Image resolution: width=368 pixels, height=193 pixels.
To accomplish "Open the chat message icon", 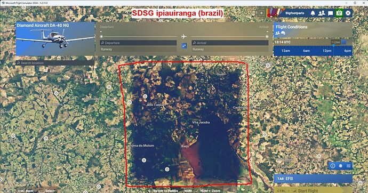I will tap(330, 13).
